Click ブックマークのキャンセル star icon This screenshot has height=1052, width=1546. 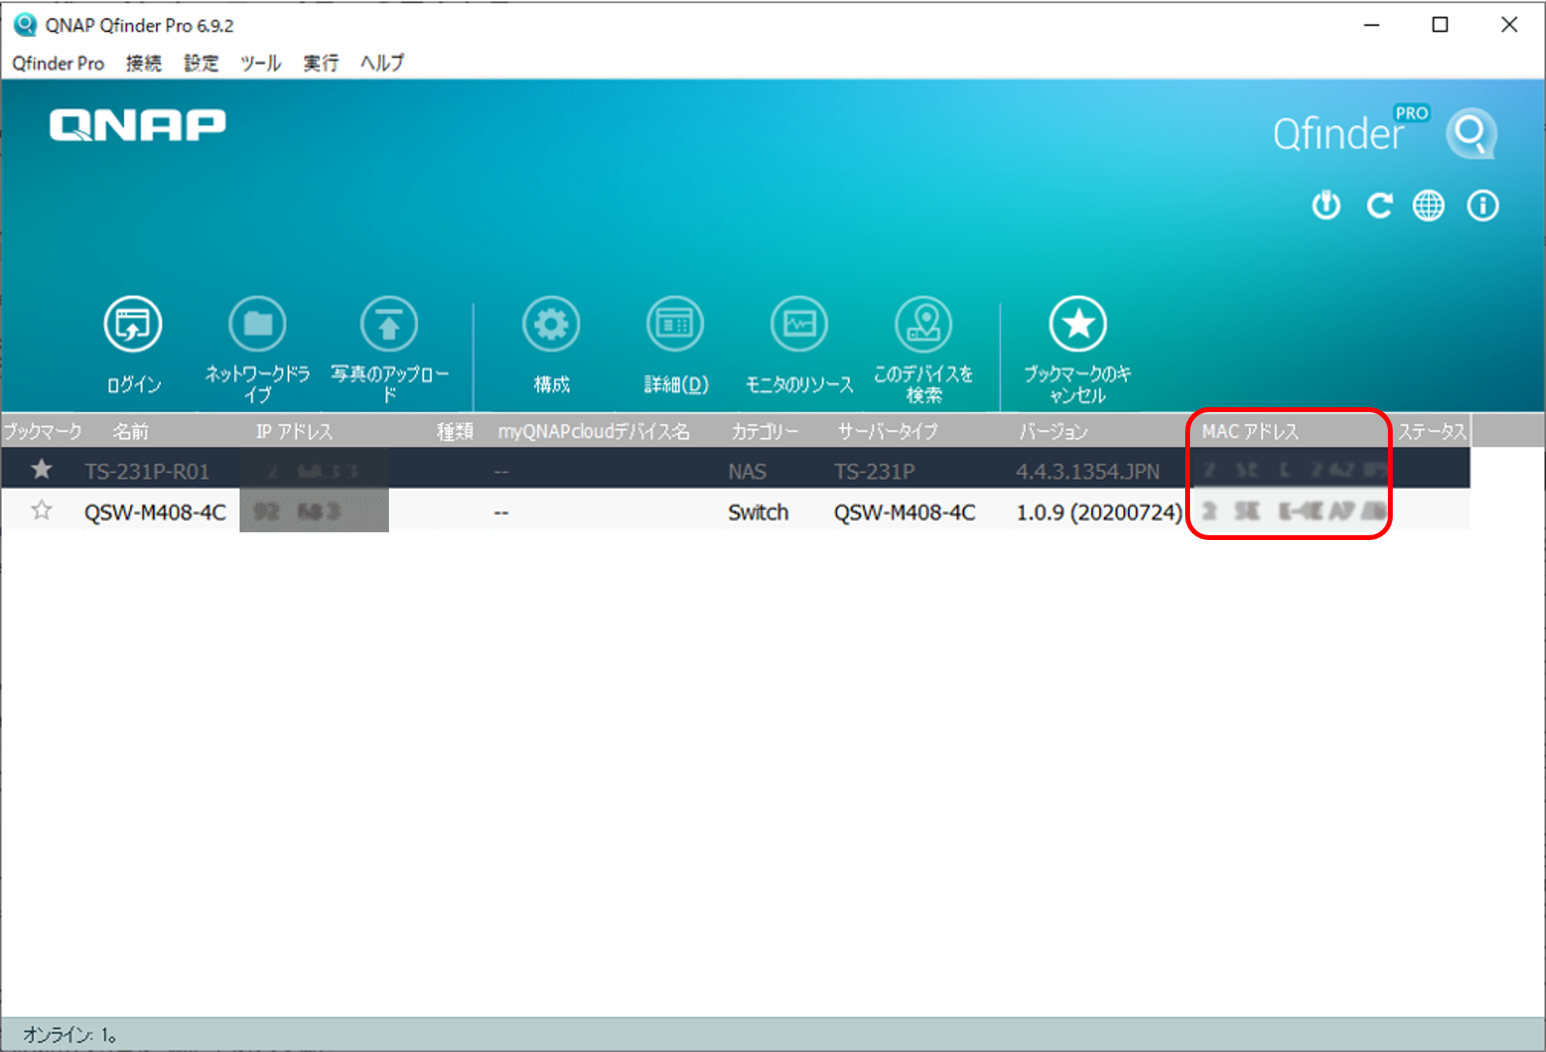[x=1078, y=325]
